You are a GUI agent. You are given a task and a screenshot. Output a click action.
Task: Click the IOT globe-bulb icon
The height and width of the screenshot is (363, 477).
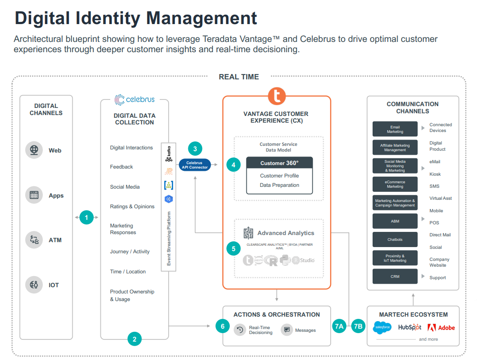click(x=34, y=285)
